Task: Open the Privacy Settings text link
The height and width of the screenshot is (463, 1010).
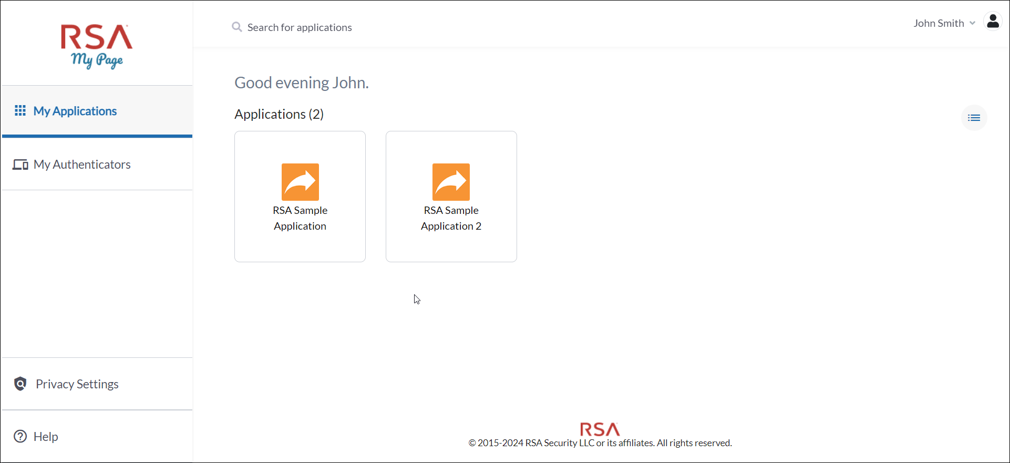Action: 77,384
